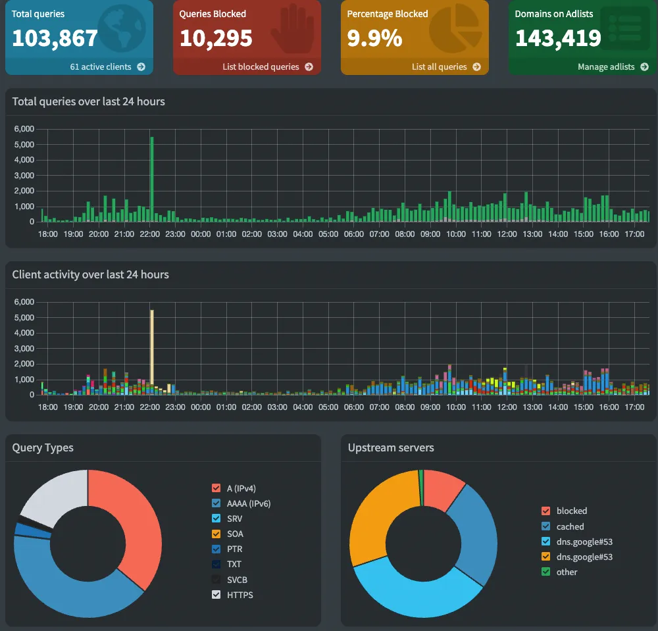
Task: Click the Client activity over last 24 hours heading
Action: pos(91,274)
